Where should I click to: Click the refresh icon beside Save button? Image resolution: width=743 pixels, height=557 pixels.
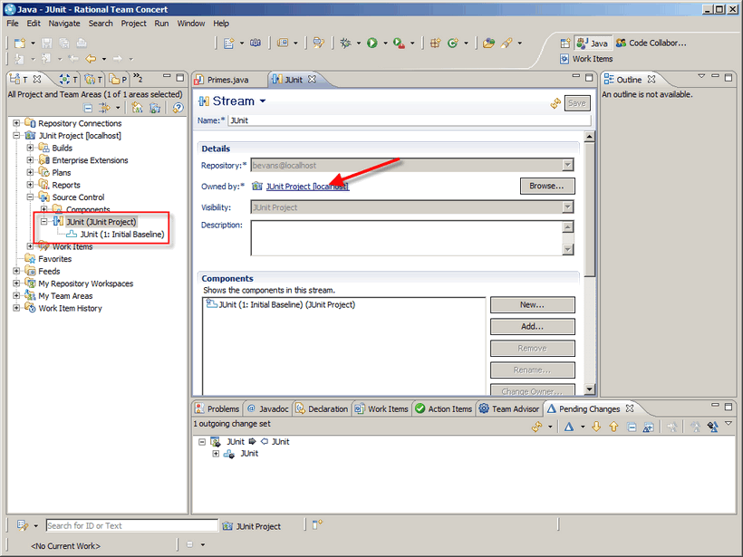555,103
